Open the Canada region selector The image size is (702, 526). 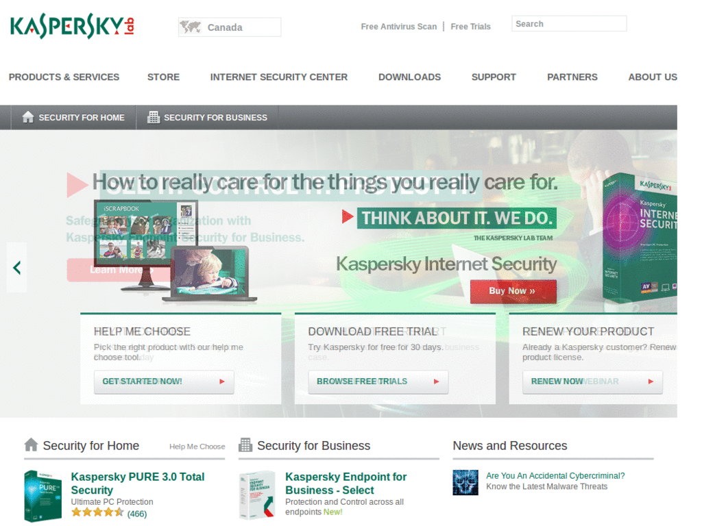click(229, 27)
